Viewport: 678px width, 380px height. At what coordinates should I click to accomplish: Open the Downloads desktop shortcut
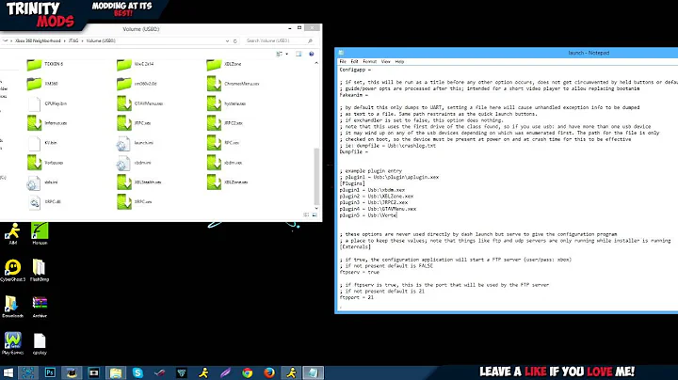[x=12, y=307]
